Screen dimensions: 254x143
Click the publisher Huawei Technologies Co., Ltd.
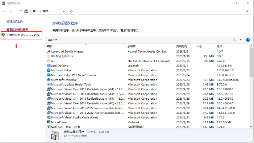coord(147,51)
